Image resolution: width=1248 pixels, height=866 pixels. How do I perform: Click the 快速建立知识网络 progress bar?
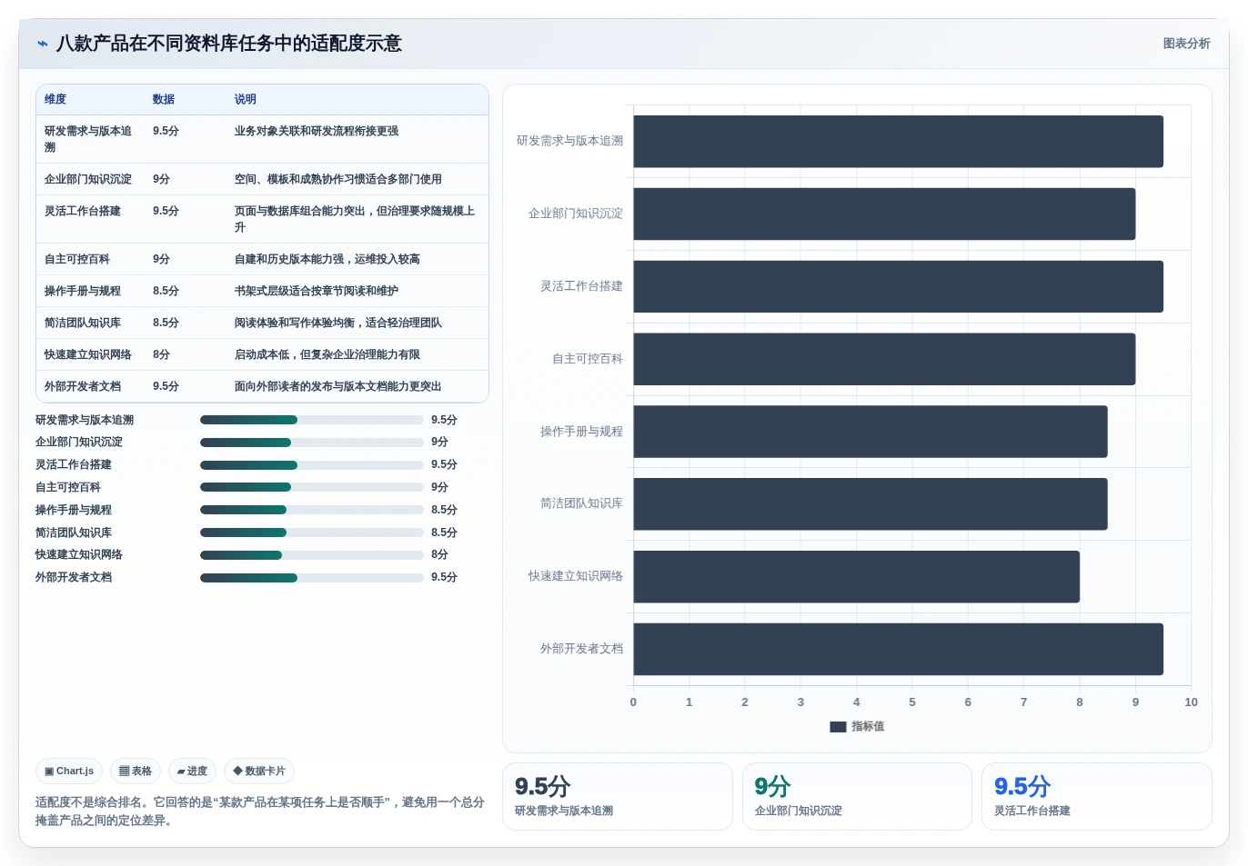(312, 555)
